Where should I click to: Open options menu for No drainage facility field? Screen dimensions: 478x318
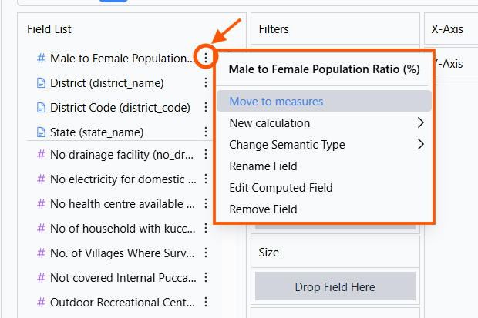(205, 154)
